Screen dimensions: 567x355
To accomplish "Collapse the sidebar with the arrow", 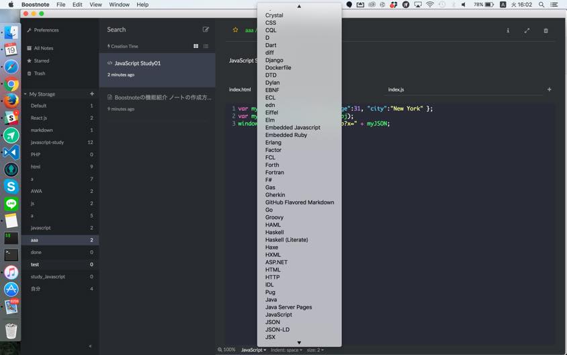I will point(90,346).
